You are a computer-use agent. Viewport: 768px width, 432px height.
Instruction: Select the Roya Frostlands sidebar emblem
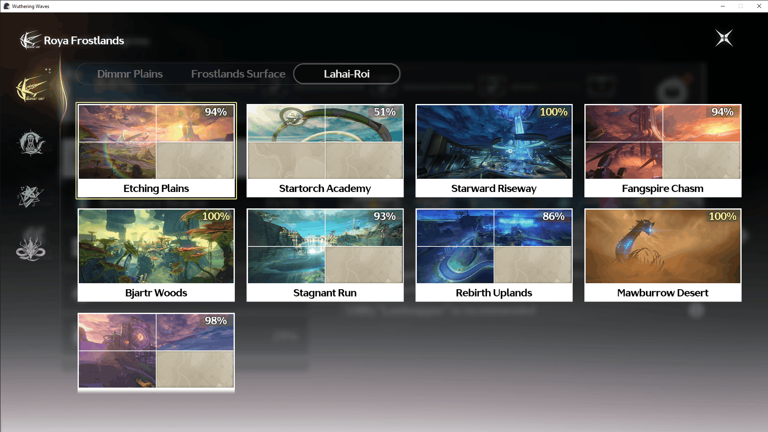point(31,88)
